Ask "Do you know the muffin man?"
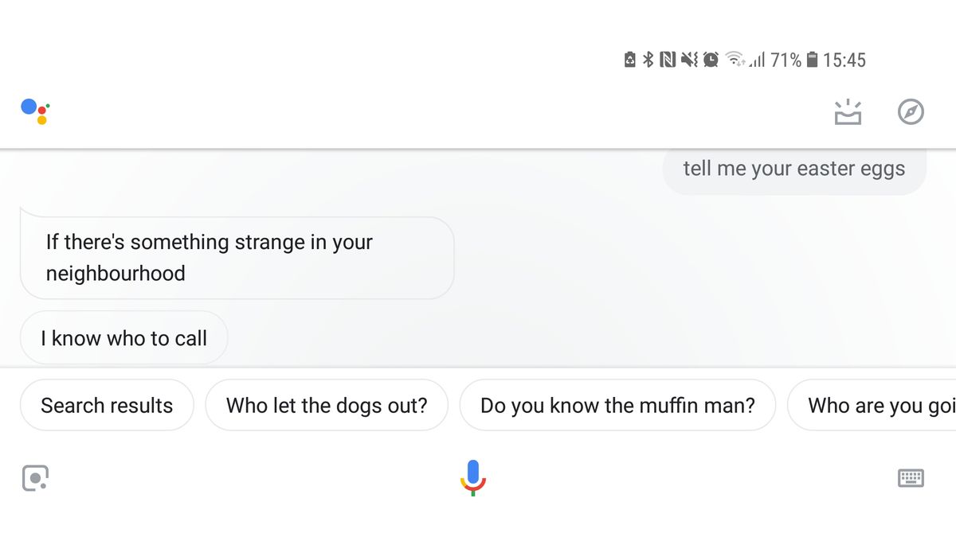956x537 pixels. point(617,406)
